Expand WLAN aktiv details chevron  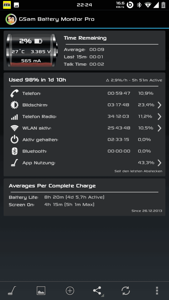pos(159,128)
